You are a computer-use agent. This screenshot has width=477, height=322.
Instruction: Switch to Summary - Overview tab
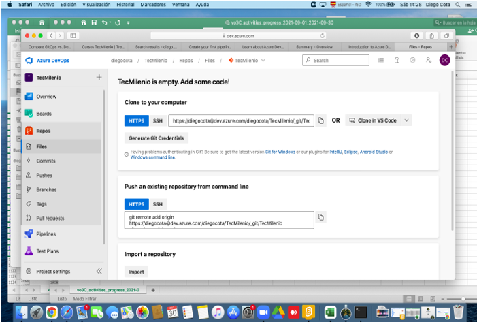click(x=314, y=47)
